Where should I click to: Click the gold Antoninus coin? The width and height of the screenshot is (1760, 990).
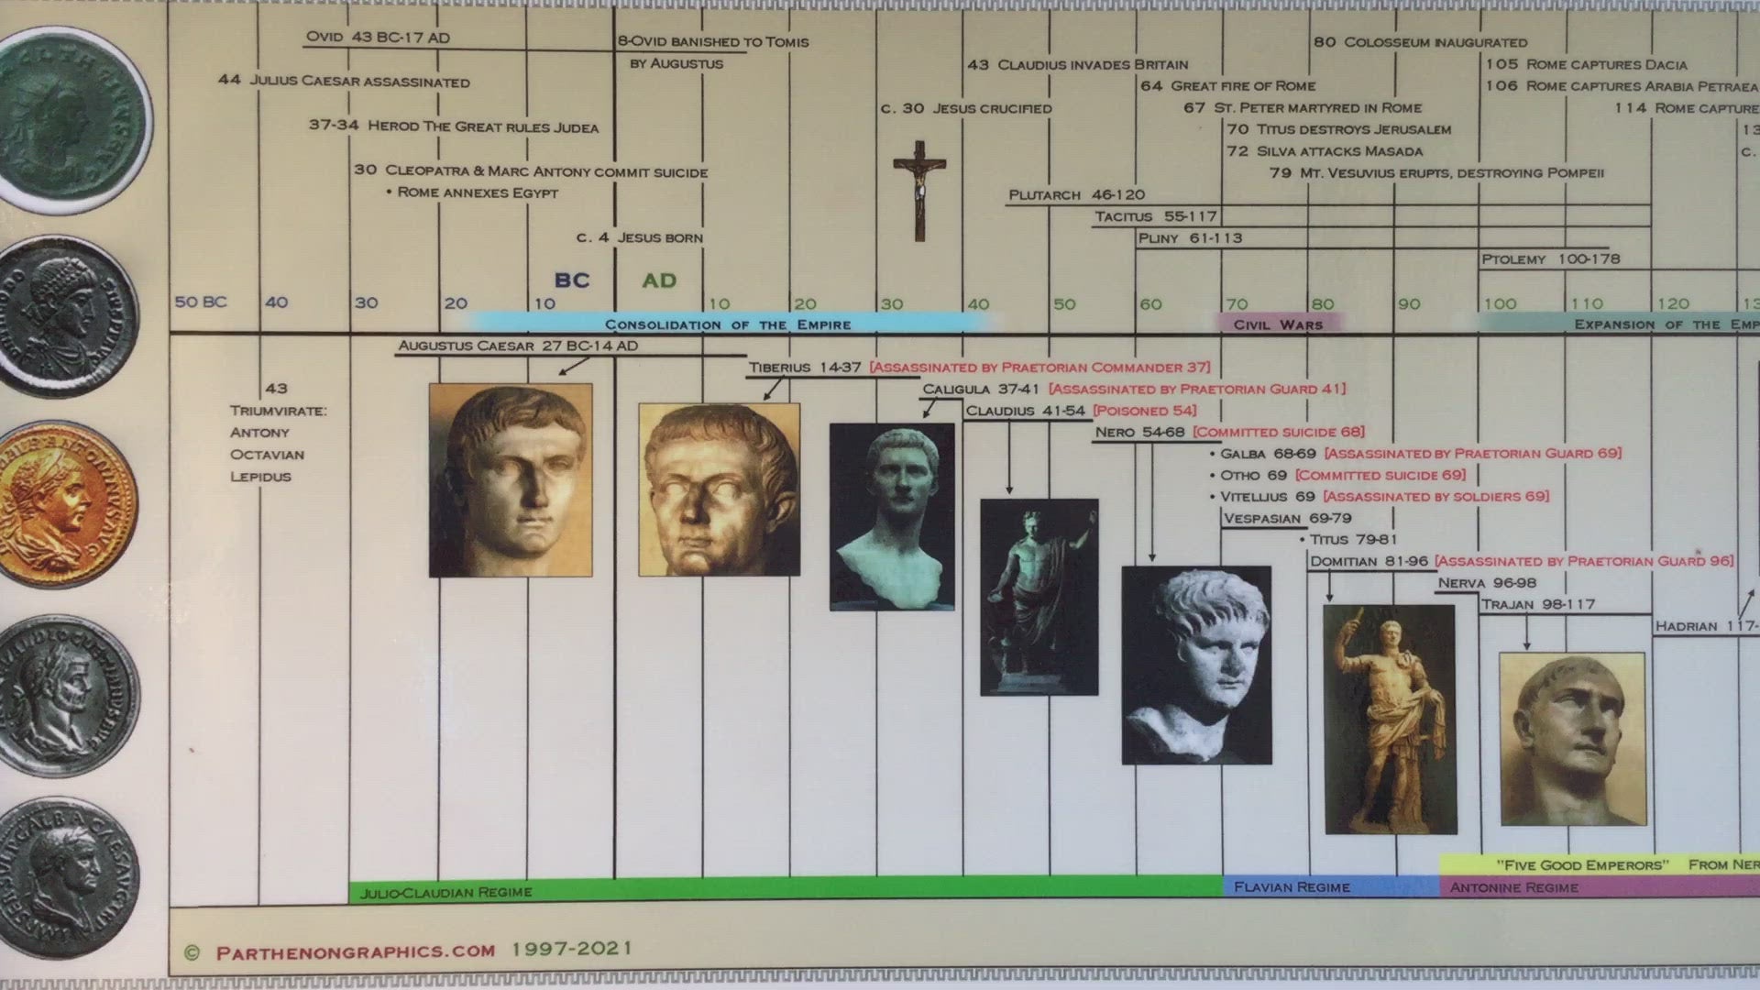pos(64,503)
